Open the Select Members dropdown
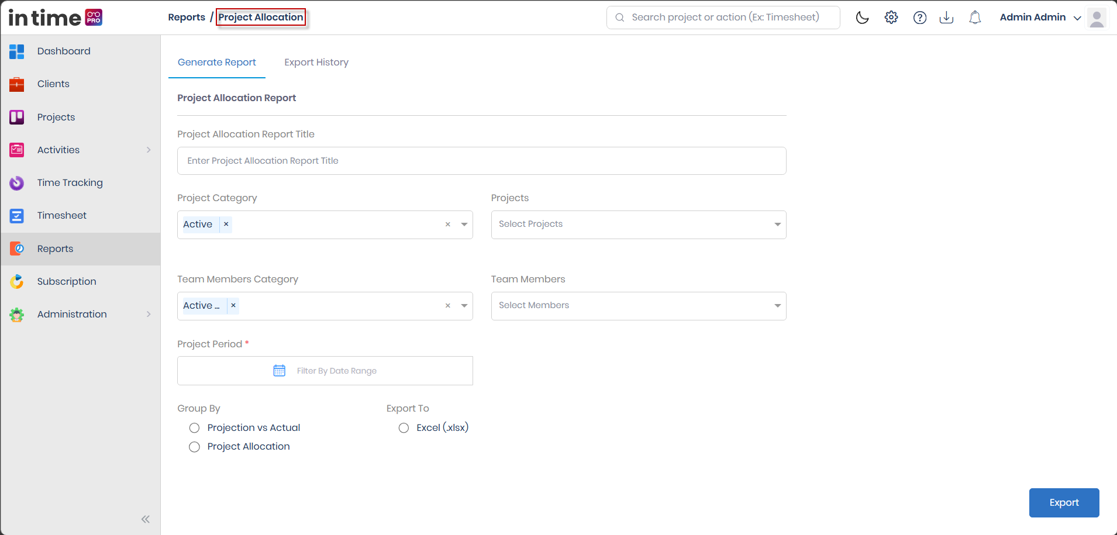Image resolution: width=1117 pixels, height=535 pixels. click(639, 306)
